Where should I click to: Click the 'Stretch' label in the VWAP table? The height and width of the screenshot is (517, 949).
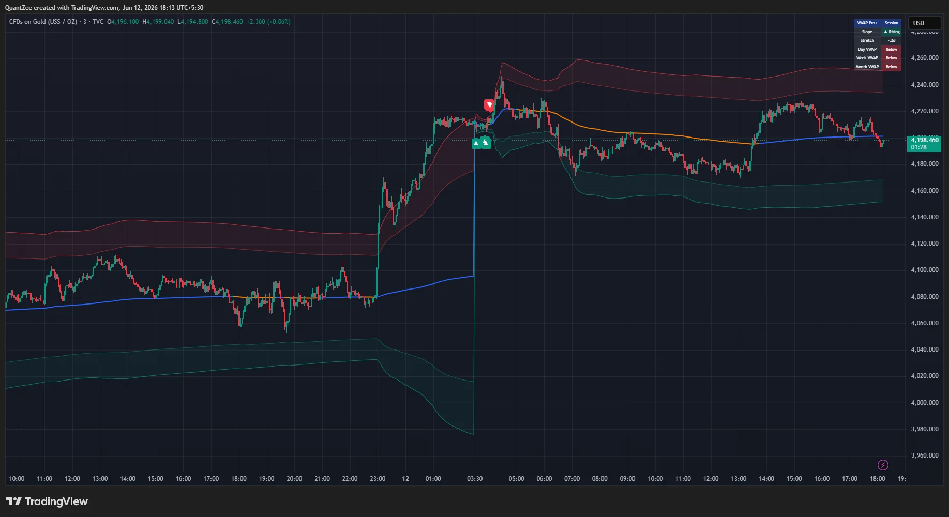coord(867,40)
